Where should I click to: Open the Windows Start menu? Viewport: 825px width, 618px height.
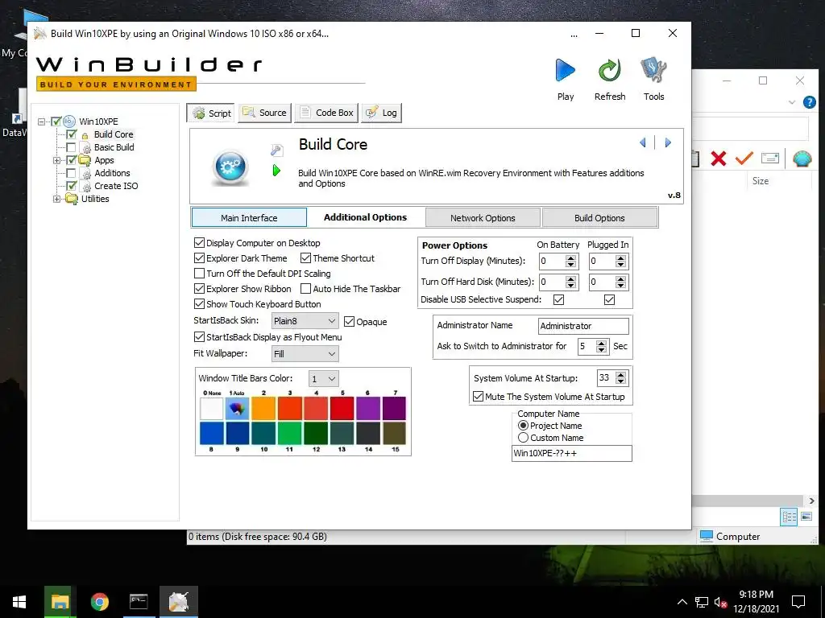19,602
